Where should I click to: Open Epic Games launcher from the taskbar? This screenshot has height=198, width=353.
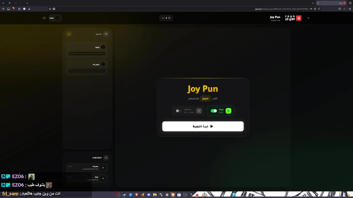[191, 195]
